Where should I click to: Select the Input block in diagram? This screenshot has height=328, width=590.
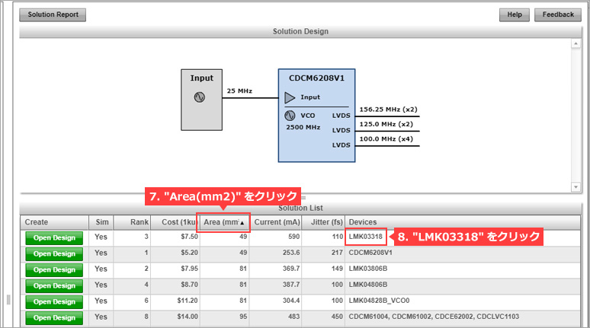click(202, 100)
